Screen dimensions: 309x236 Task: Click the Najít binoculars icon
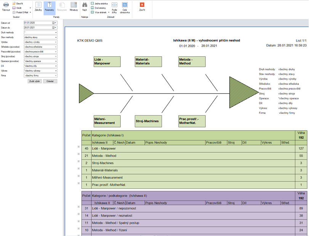coord(85,6)
